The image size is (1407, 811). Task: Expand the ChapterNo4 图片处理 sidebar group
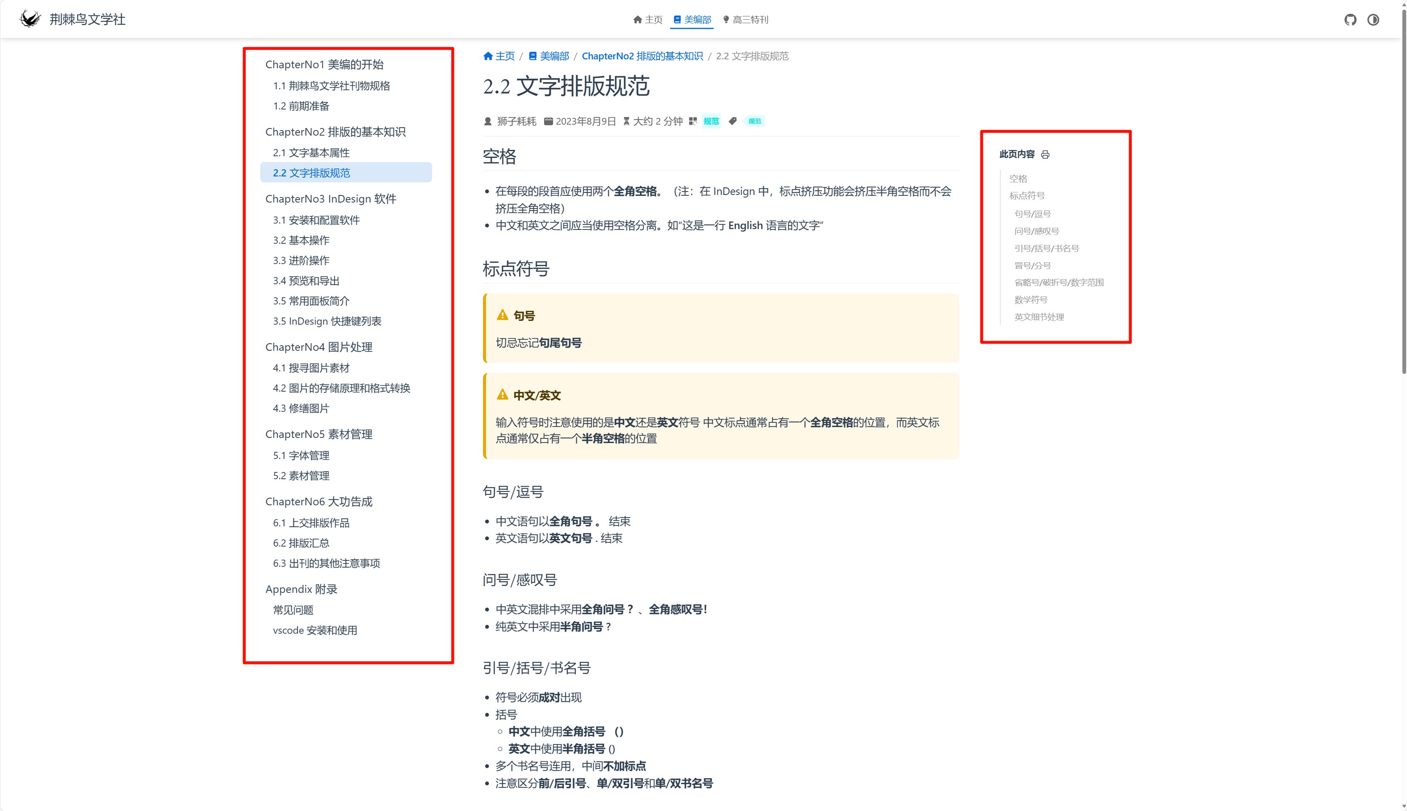click(x=319, y=347)
